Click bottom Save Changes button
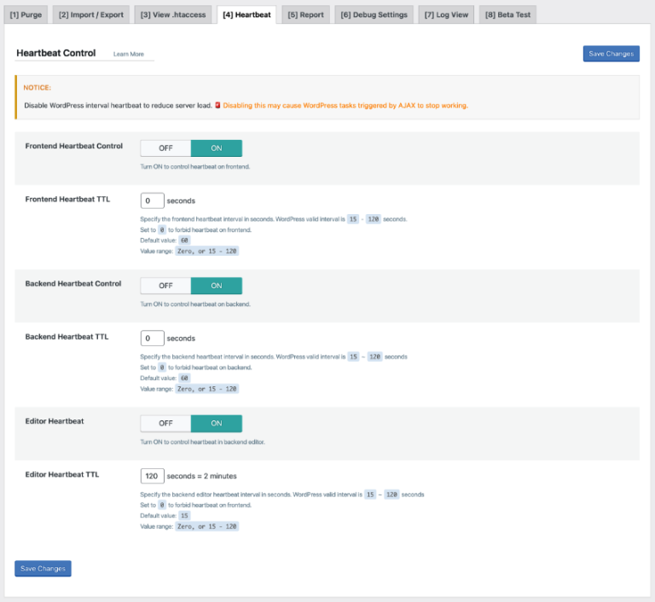655x602 pixels. coord(43,568)
